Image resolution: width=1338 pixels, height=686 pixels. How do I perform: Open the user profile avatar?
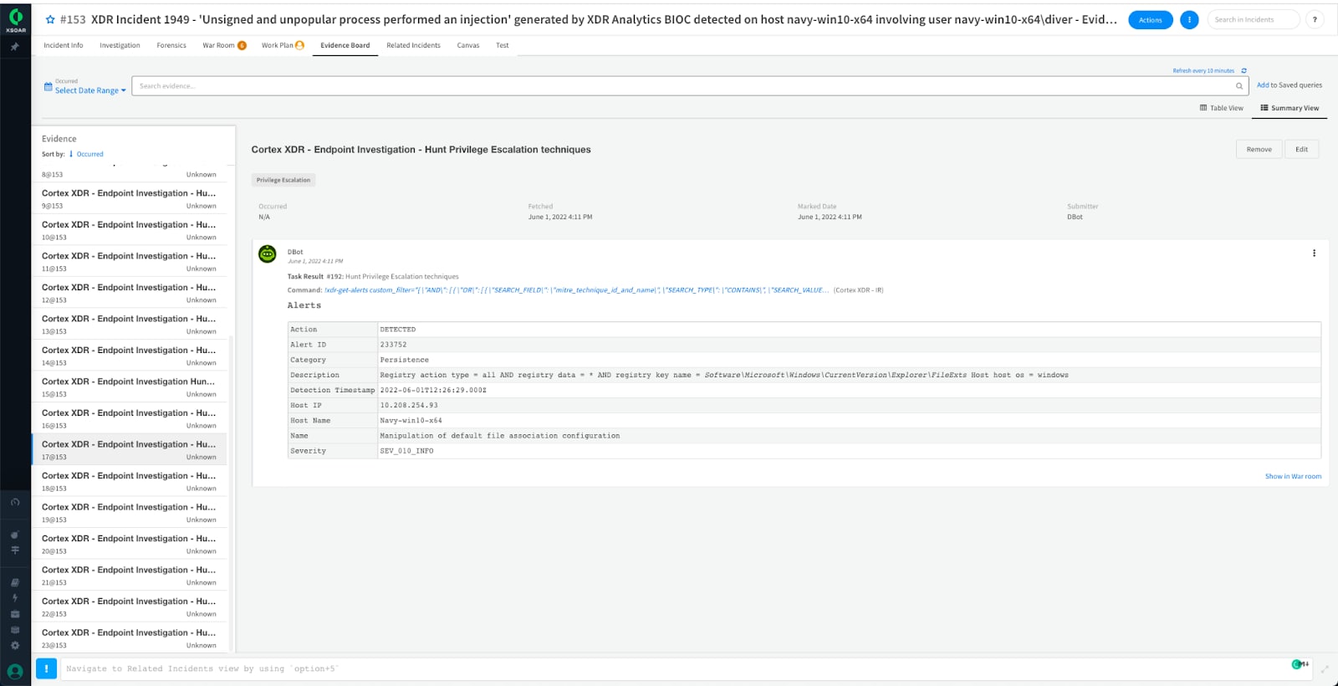click(15, 671)
